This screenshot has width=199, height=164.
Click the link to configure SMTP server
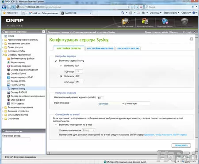pos(165,135)
